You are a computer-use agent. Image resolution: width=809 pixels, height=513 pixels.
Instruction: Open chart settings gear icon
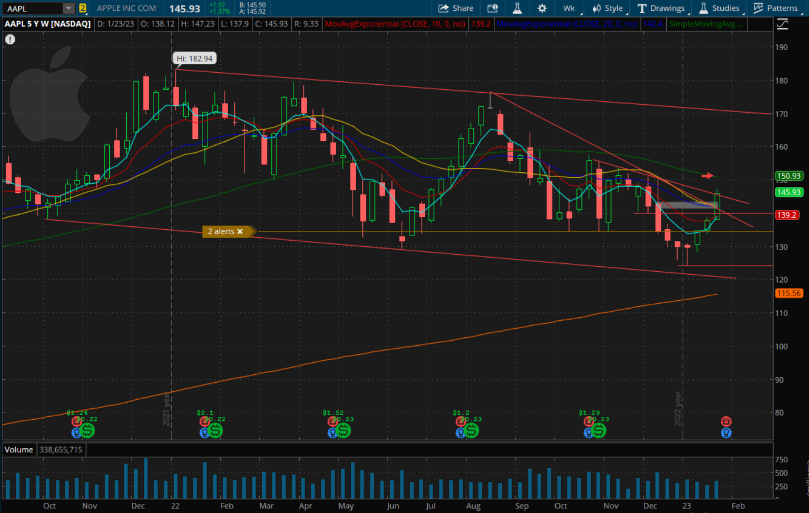pos(542,8)
